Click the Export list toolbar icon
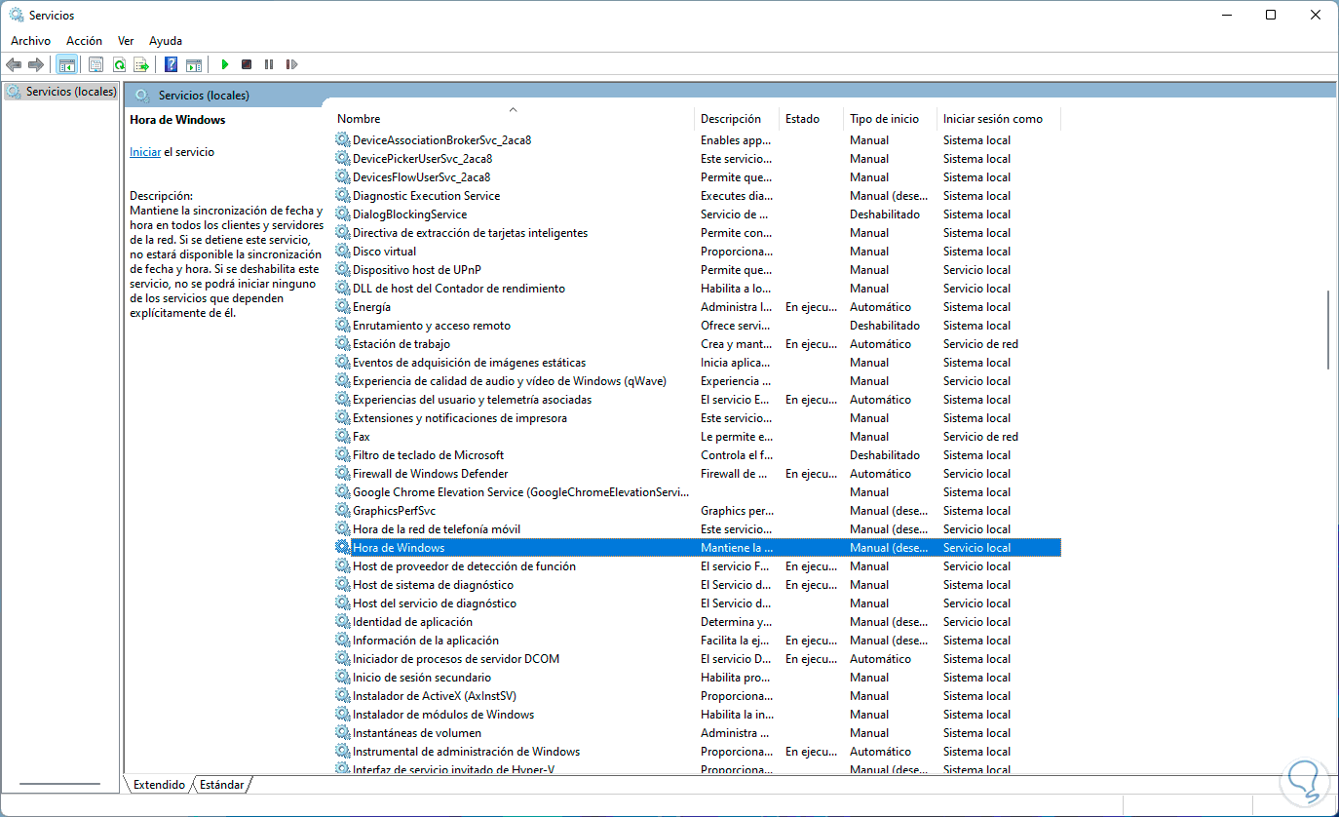This screenshot has width=1339, height=817. pyautogui.click(x=141, y=64)
